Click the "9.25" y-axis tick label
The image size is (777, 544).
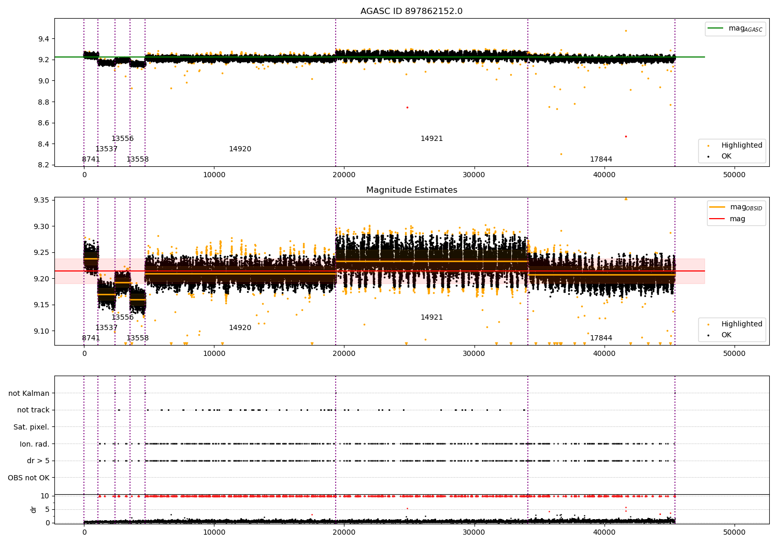tap(41, 253)
